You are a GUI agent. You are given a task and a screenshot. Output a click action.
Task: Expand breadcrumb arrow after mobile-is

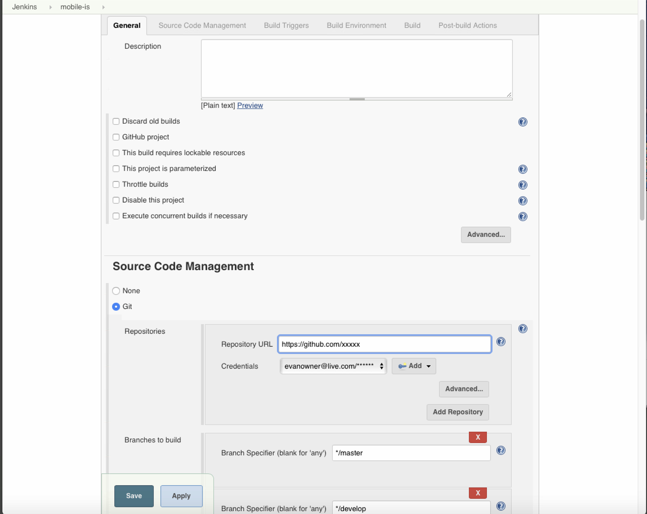click(x=103, y=7)
